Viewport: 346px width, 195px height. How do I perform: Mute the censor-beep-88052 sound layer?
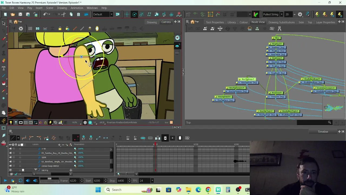[x=11, y=166]
